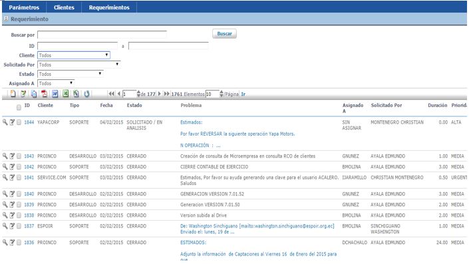
Task: Open the Solicitado Por dropdown
Action: 79,65
